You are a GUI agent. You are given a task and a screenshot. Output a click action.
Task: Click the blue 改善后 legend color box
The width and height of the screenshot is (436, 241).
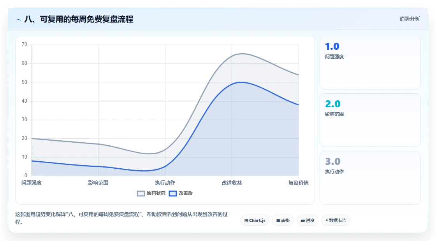coord(173,194)
